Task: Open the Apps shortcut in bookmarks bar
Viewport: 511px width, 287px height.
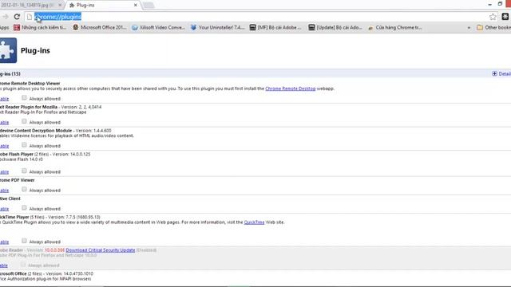Action: coord(5,28)
